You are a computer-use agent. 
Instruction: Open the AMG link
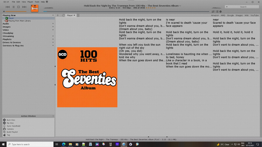223,15
